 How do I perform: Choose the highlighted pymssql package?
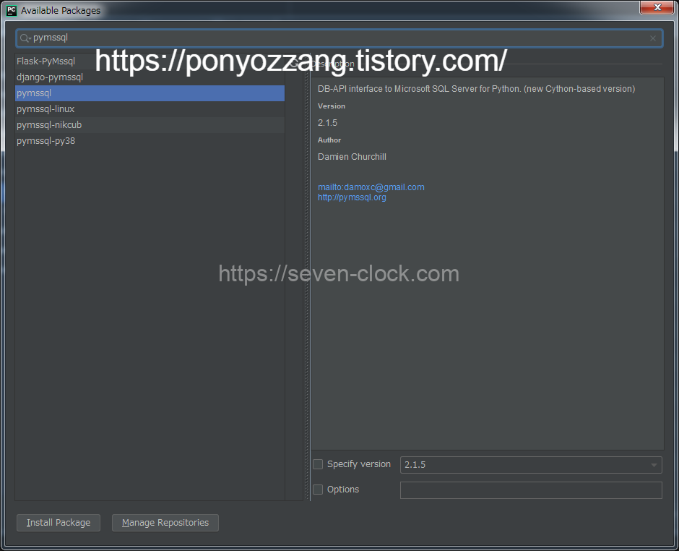pyautogui.click(x=34, y=93)
